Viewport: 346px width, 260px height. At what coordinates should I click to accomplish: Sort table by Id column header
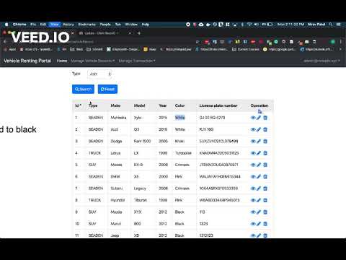78,105
